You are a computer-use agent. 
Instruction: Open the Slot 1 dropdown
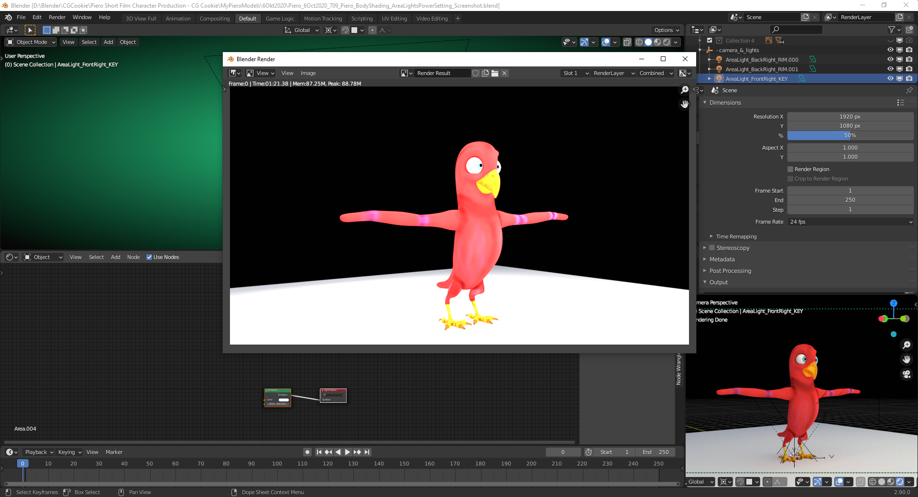[575, 73]
